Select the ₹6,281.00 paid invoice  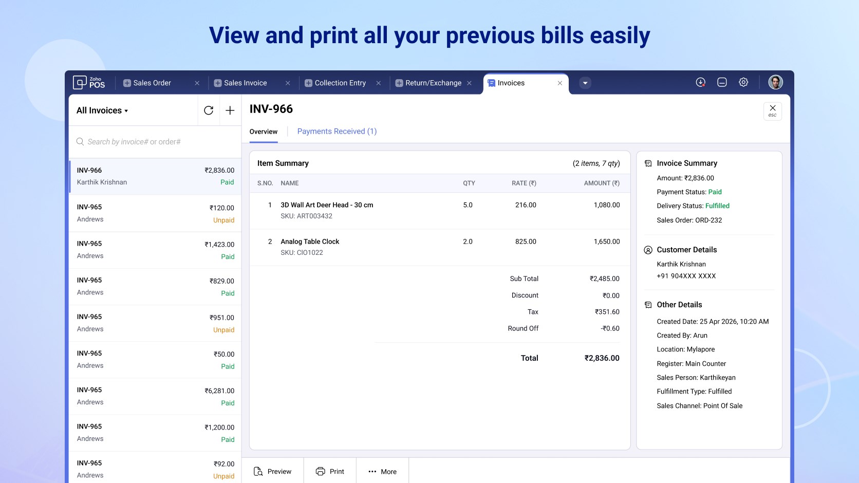coord(155,396)
